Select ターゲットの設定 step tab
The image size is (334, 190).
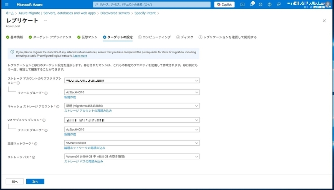click(118, 37)
